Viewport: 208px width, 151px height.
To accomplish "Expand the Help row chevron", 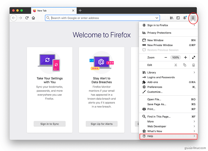I will 194,136.
